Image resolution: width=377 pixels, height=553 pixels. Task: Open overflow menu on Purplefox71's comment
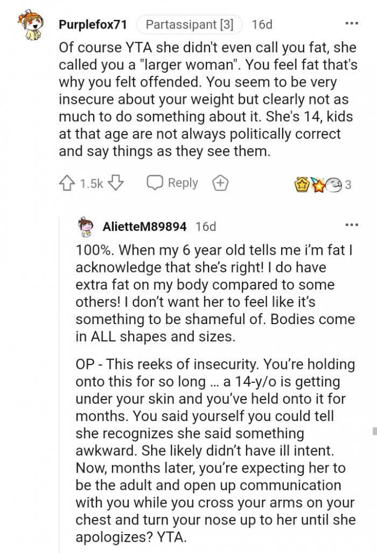(x=352, y=23)
